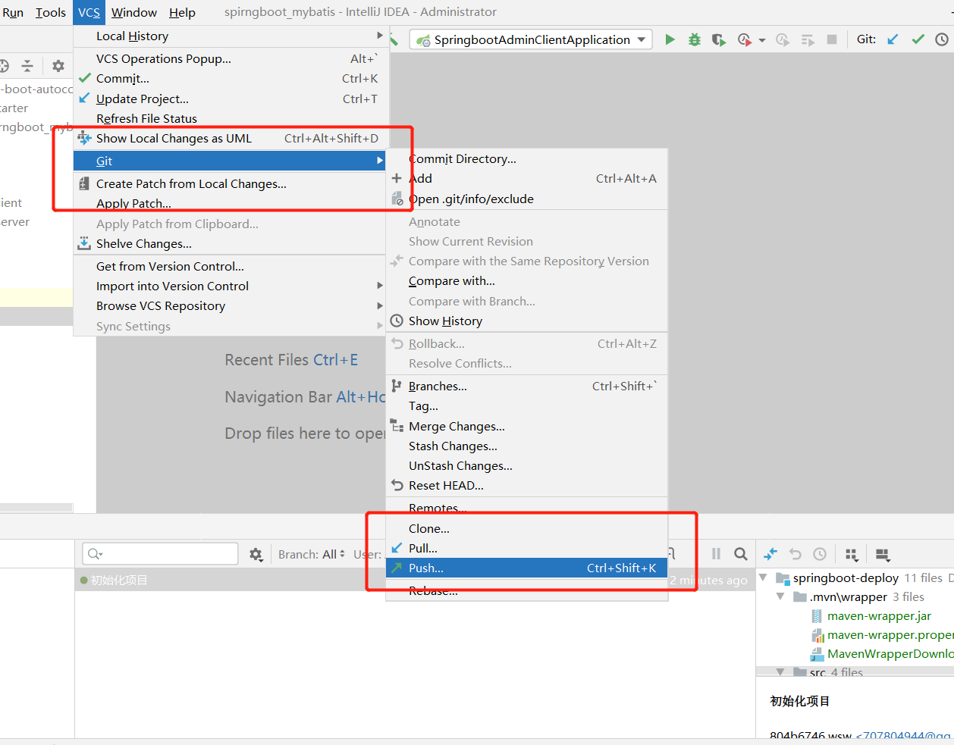Screen dimensions: 954x745
Task: Select UnStash Changes
Action: point(527,465)
